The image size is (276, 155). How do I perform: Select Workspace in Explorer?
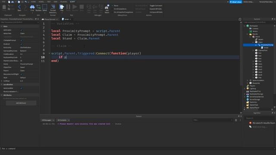click(x=254, y=26)
